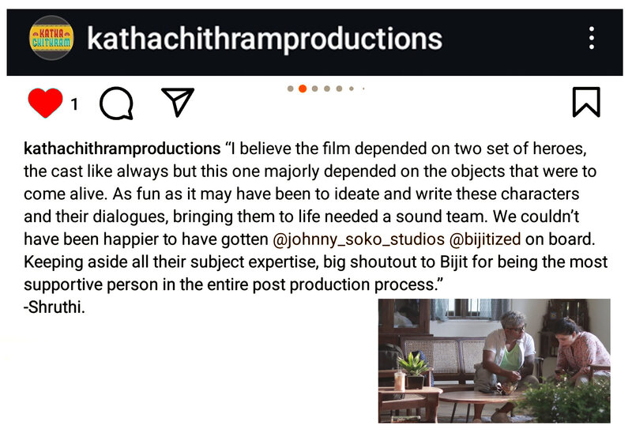Go to fourth carousel slide dot
Screen dimensions: 632x437
(327, 89)
